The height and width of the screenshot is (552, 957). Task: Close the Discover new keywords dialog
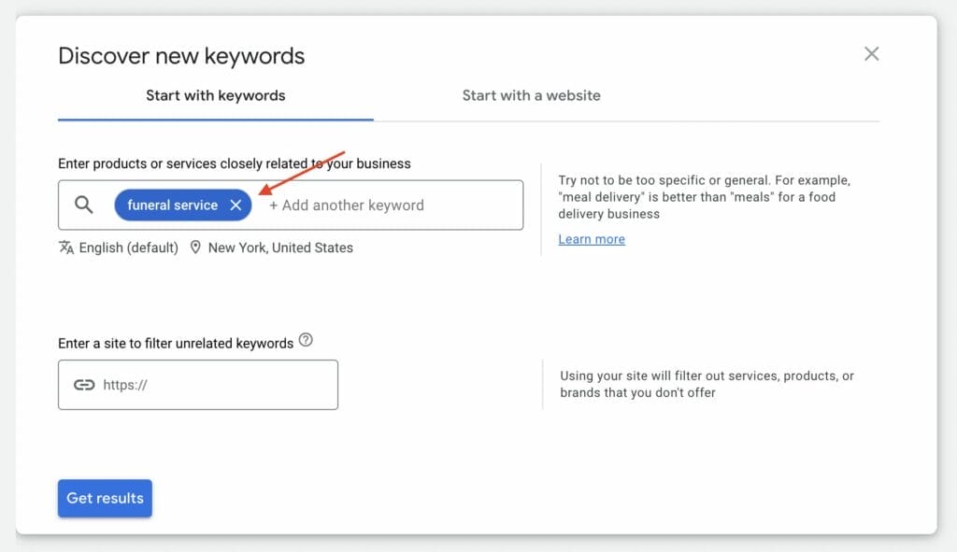(x=871, y=53)
